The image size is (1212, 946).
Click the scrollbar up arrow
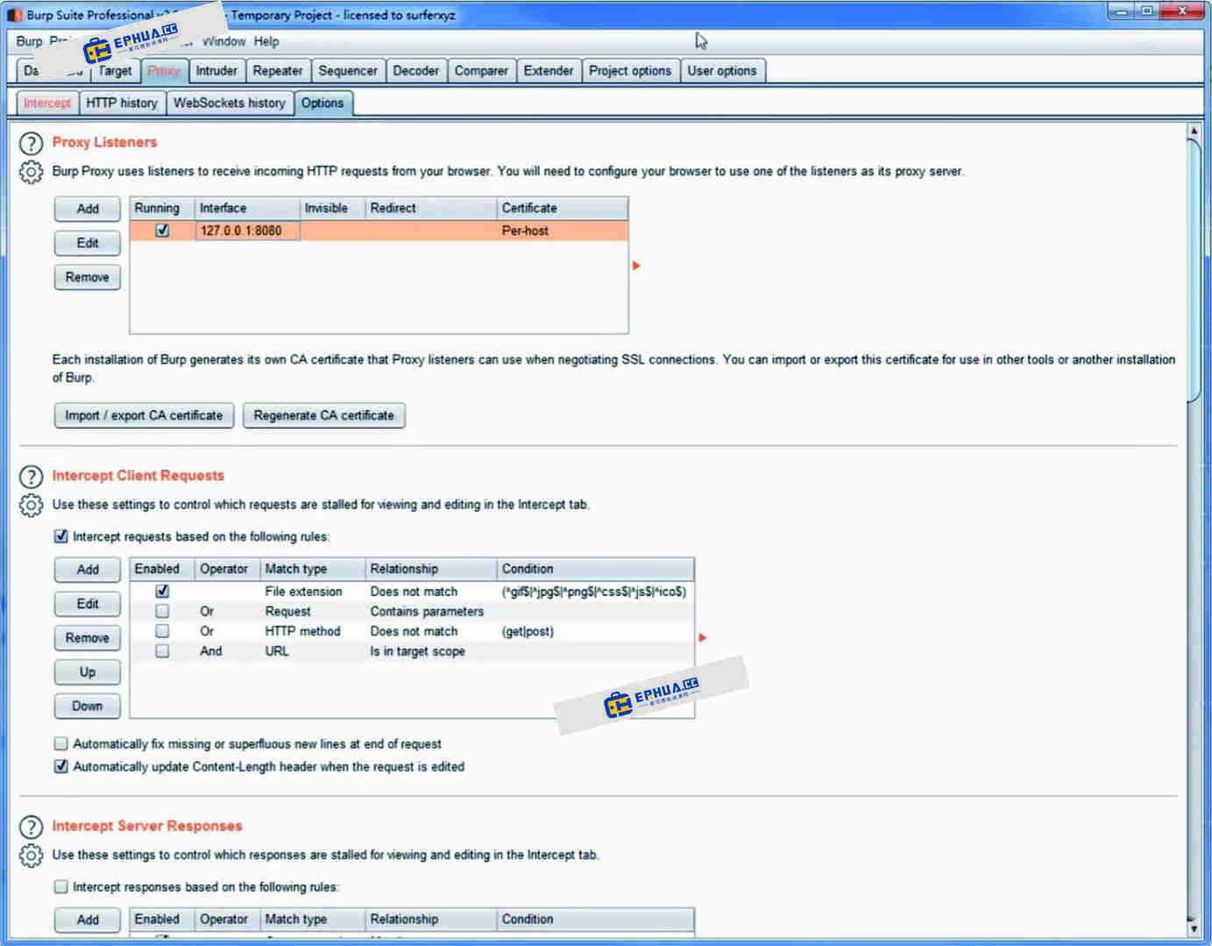pyautogui.click(x=1194, y=131)
